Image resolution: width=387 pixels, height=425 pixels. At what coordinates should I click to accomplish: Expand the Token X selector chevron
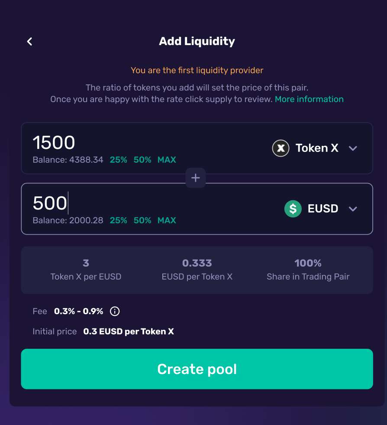click(353, 148)
